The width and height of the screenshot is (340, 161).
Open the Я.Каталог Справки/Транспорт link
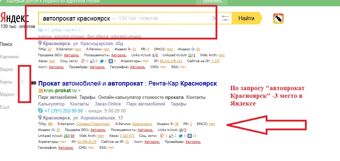(93, 124)
